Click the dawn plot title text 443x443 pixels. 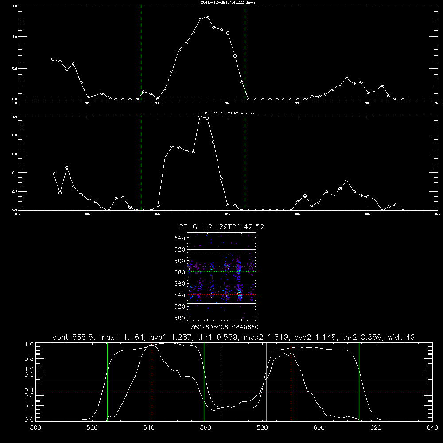[x=228, y=2]
